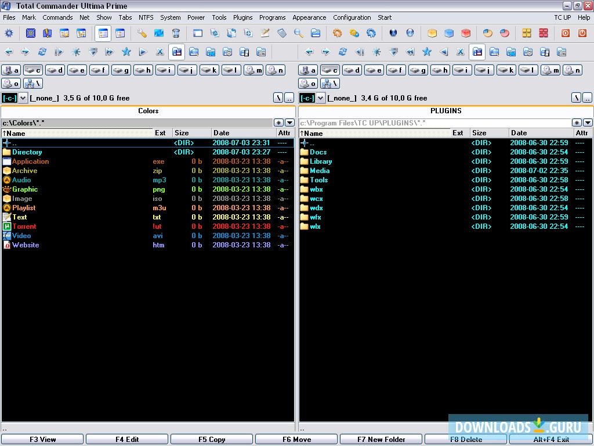The image size is (594, 446).
Task: Click the star icon in left navigation toolbar
Action: [x=126, y=52]
